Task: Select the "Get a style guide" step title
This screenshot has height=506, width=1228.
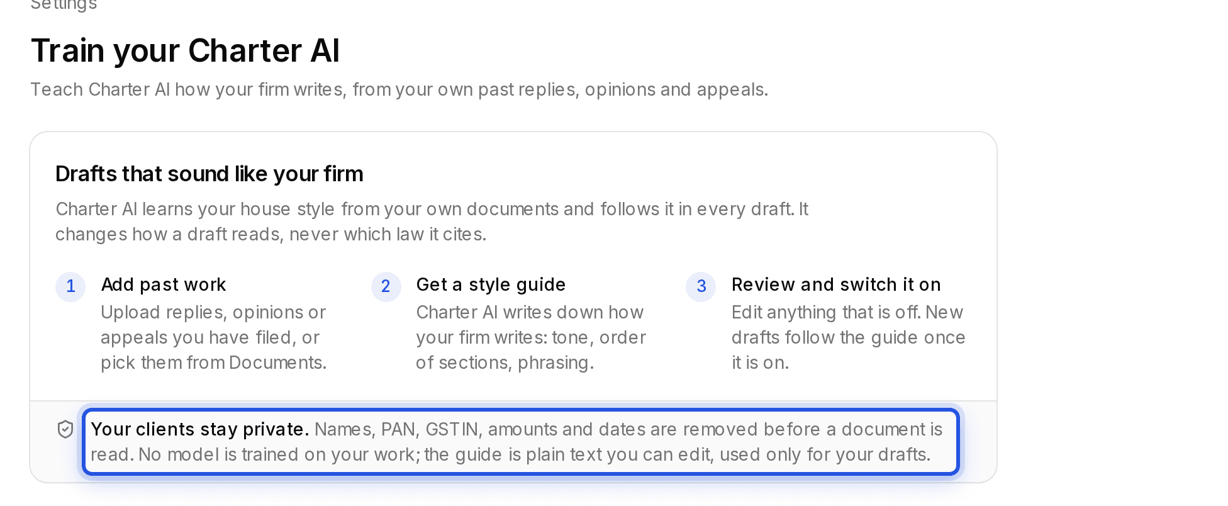Action: click(491, 284)
